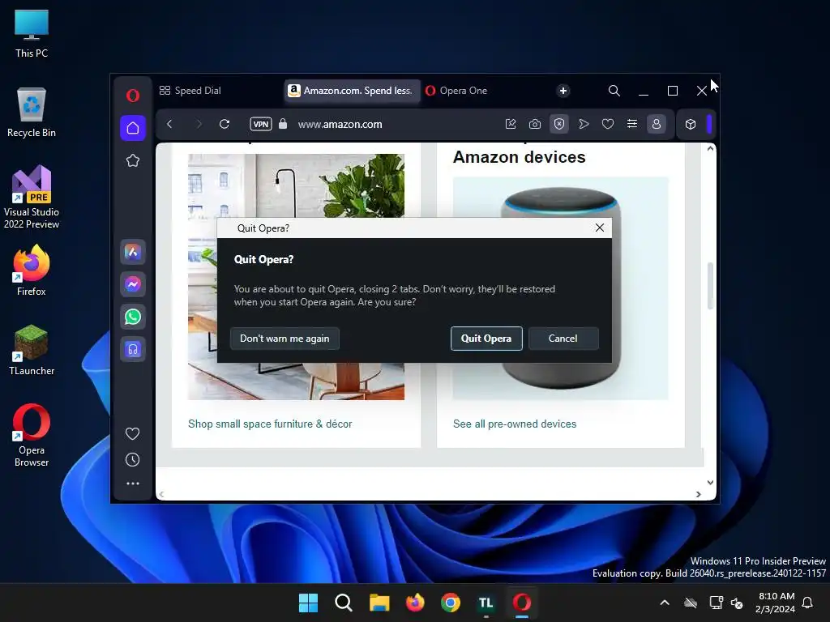Select the Opera Browser desktop shortcut
Screen dimensions: 830x622
pos(32,435)
